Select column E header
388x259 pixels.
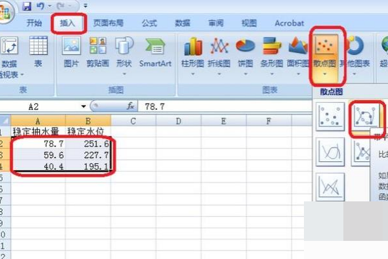224,121
